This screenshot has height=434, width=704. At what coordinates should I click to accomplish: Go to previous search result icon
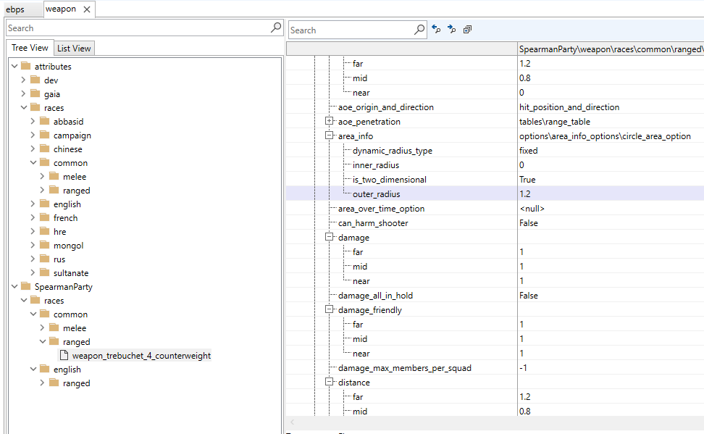coord(436,29)
